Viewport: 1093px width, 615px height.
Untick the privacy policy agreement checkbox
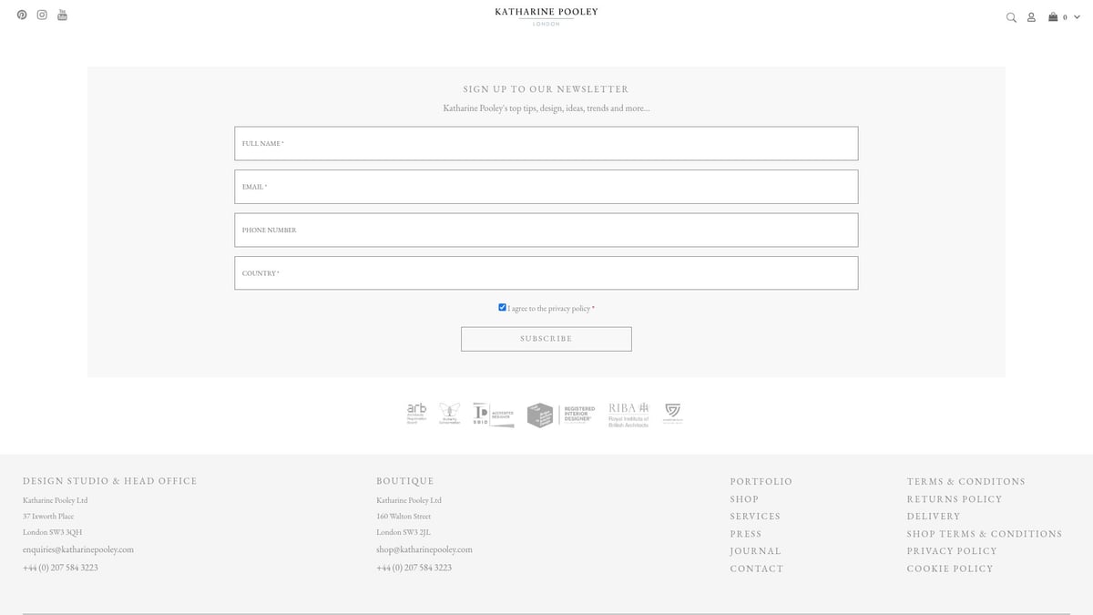click(502, 308)
